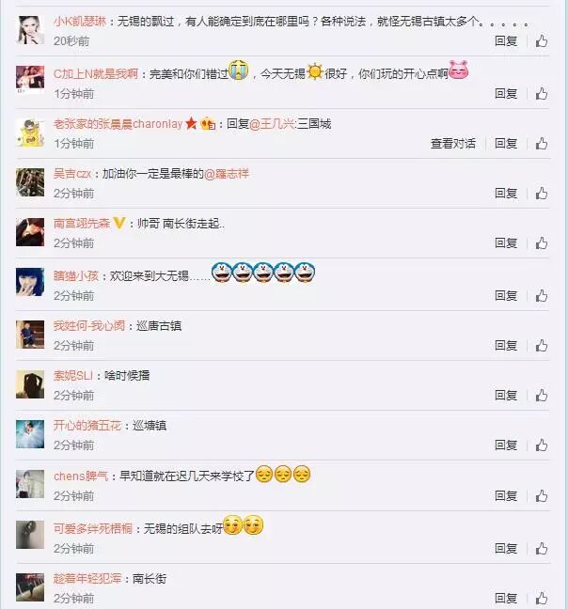Like the comment by 可爱多绊死梧桐
568x609 pixels.
(542, 549)
